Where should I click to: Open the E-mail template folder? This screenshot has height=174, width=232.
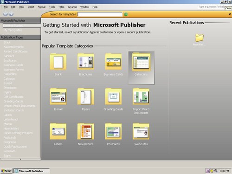(58, 97)
